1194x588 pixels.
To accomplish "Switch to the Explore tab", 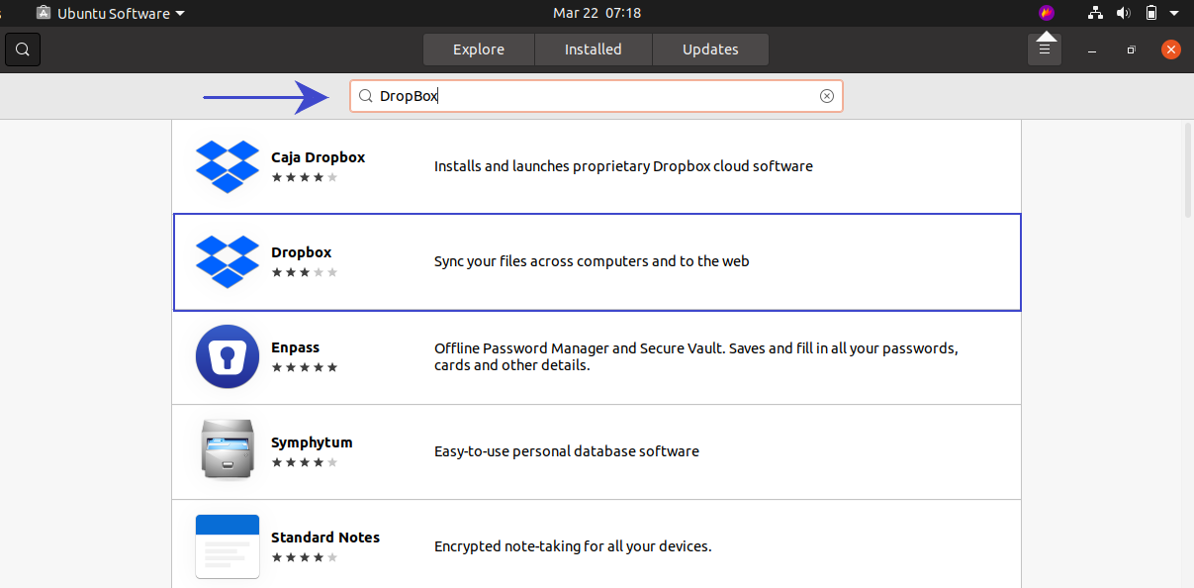I will [x=479, y=49].
